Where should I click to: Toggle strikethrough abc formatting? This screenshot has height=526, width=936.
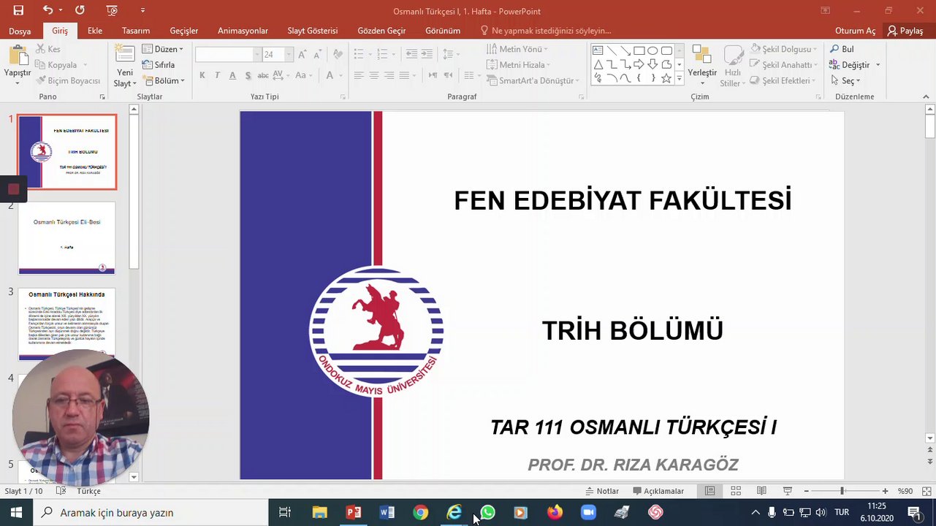click(x=263, y=75)
